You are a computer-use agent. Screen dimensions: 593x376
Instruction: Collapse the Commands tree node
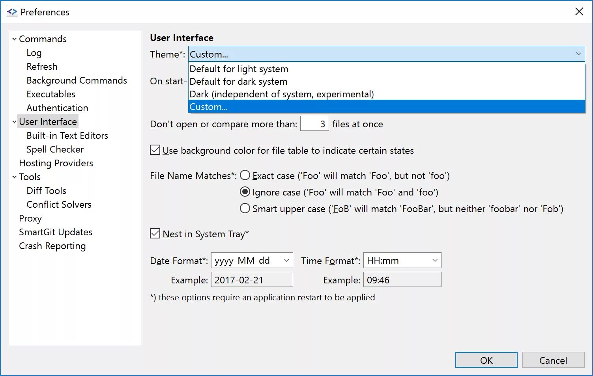click(14, 39)
